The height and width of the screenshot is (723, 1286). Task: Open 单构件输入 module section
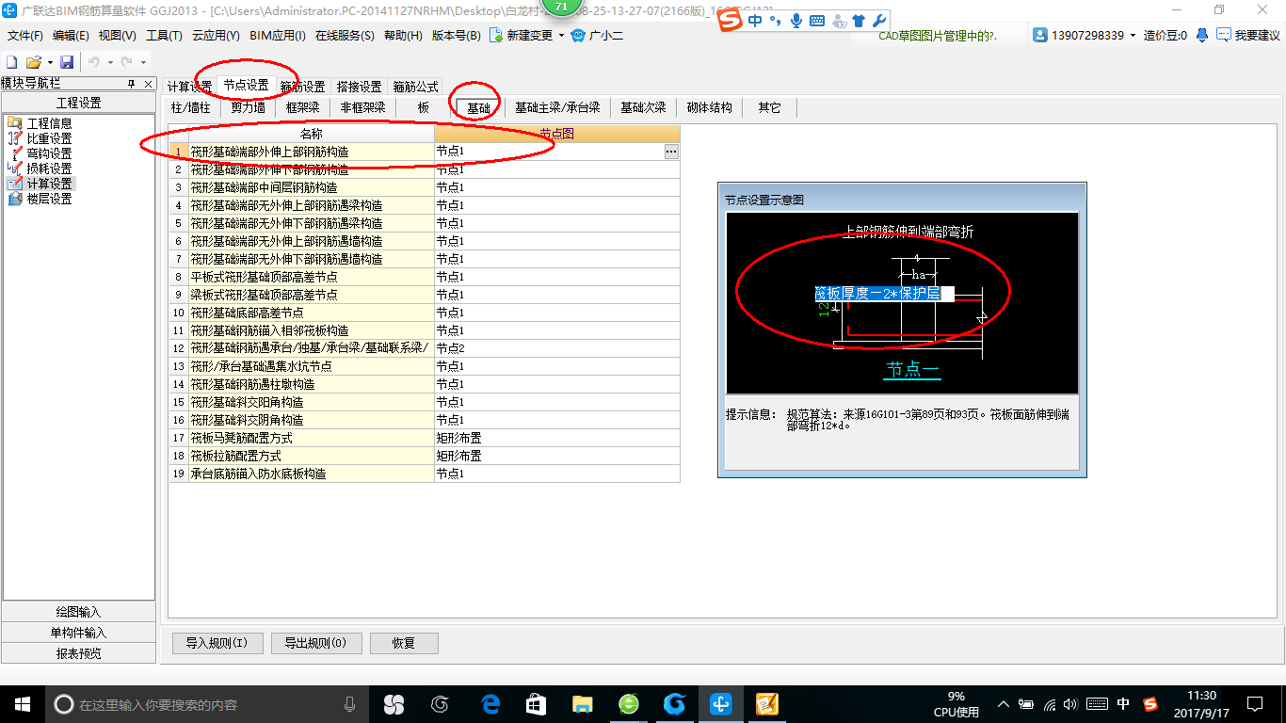click(78, 633)
